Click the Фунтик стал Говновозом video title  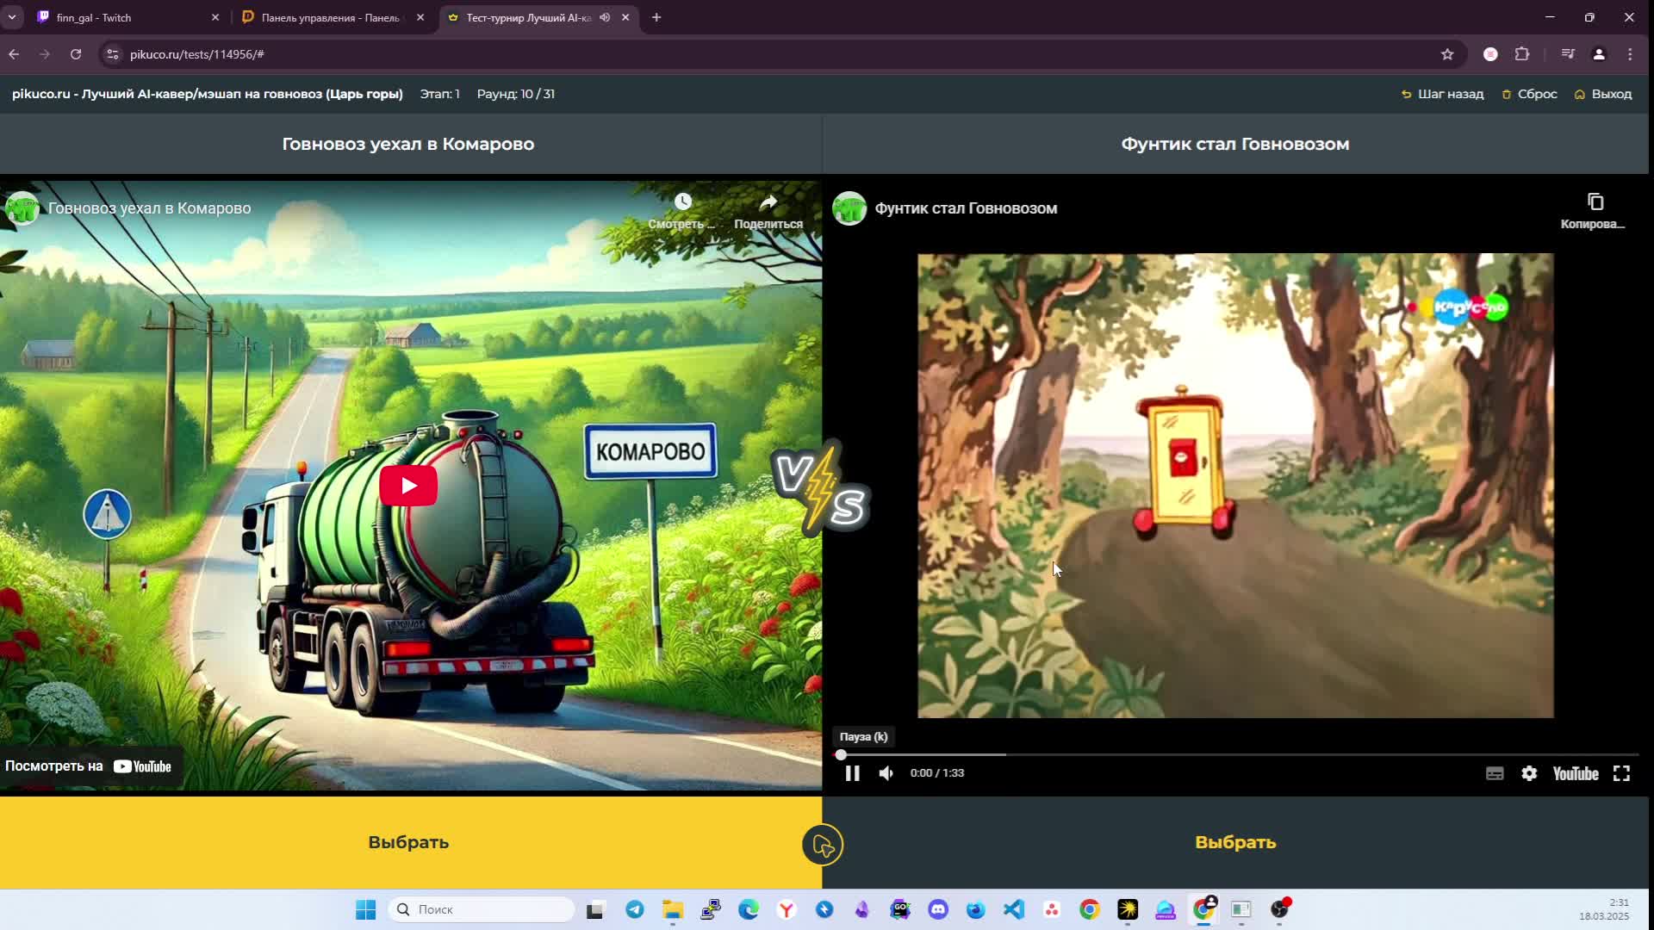(x=966, y=208)
